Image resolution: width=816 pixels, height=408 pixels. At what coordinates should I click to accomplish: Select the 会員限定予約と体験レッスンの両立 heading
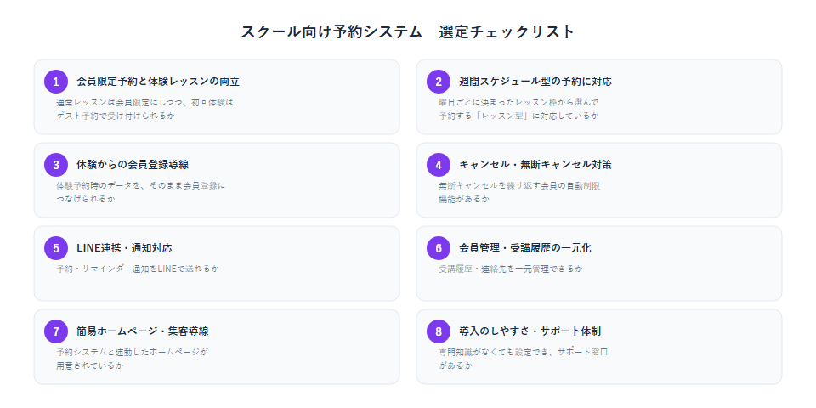pos(158,82)
